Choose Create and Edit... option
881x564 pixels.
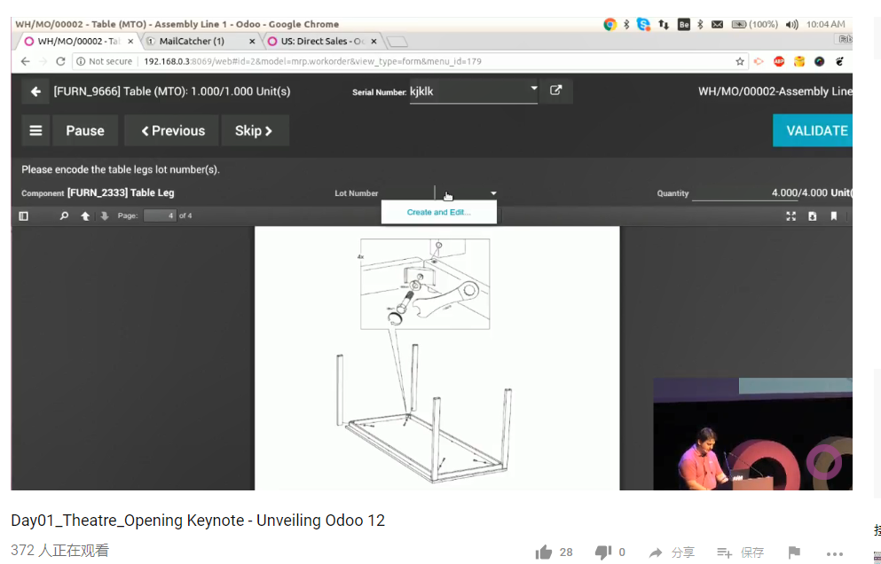pyautogui.click(x=439, y=212)
